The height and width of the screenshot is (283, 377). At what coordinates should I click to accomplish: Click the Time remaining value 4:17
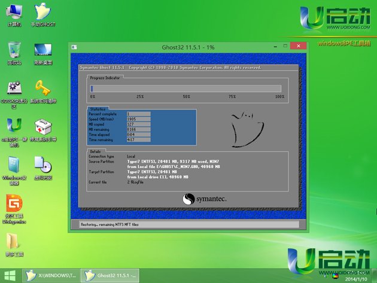[x=139, y=139]
